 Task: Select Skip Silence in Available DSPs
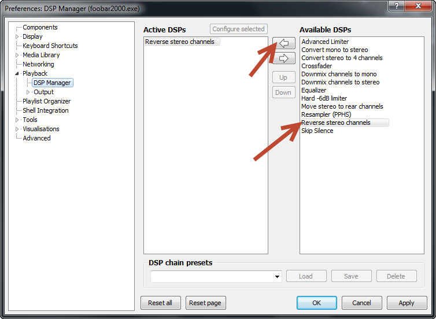tap(317, 131)
